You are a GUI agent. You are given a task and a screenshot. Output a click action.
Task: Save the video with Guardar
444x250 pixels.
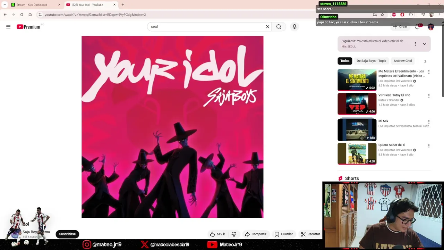coord(284,234)
